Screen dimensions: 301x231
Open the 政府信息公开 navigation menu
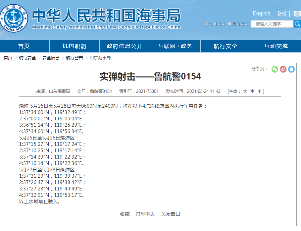point(125,46)
